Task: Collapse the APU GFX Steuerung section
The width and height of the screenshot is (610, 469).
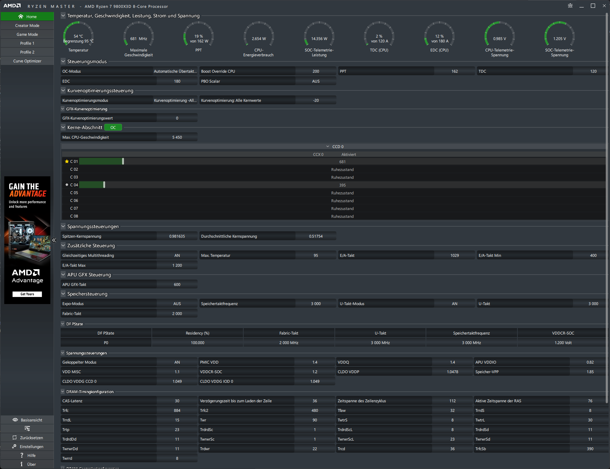Action: click(63, 275)
